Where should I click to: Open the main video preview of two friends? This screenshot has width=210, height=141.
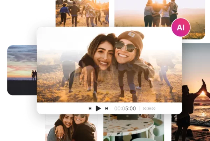pyautogui.click(x=109, y=65)
